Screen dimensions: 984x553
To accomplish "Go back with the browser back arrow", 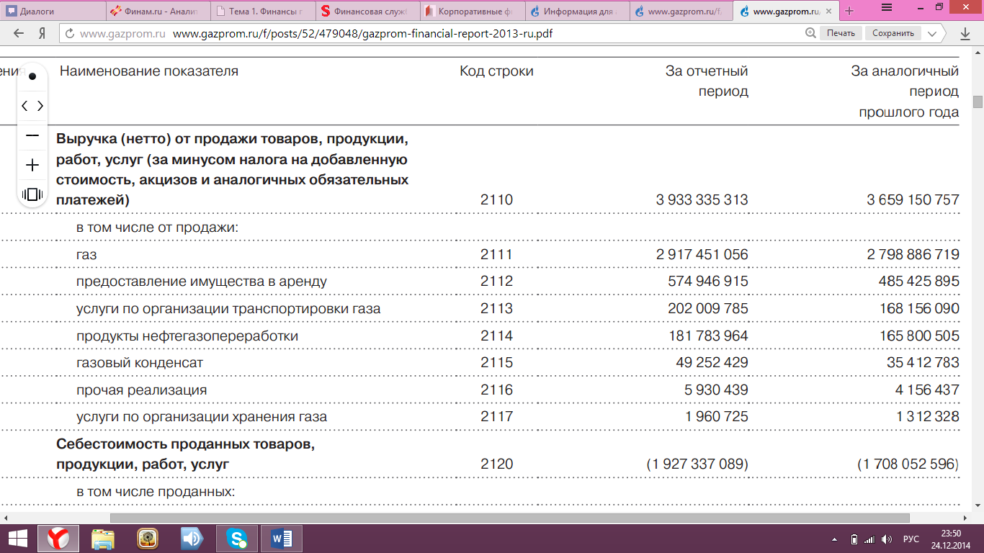I will (x=19, y=33).
